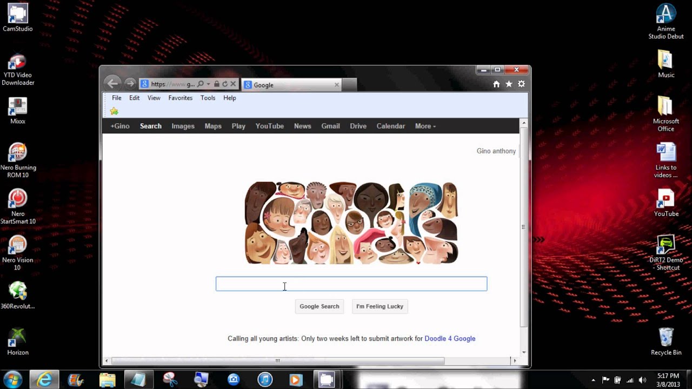Open Images in the Google bar

pyautogui.click(x=183, y=126)
